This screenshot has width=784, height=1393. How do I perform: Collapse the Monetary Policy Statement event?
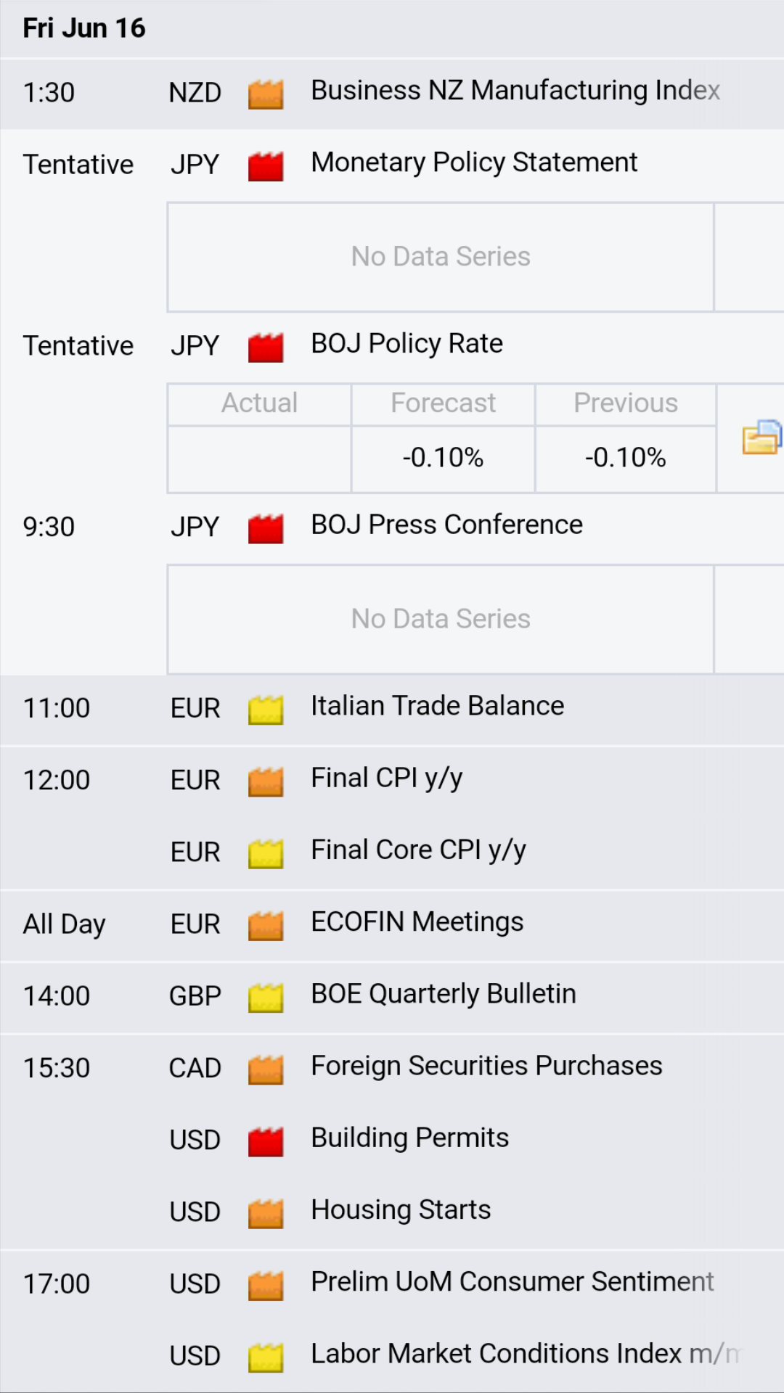pyautogui.click(x=392, y=164)
